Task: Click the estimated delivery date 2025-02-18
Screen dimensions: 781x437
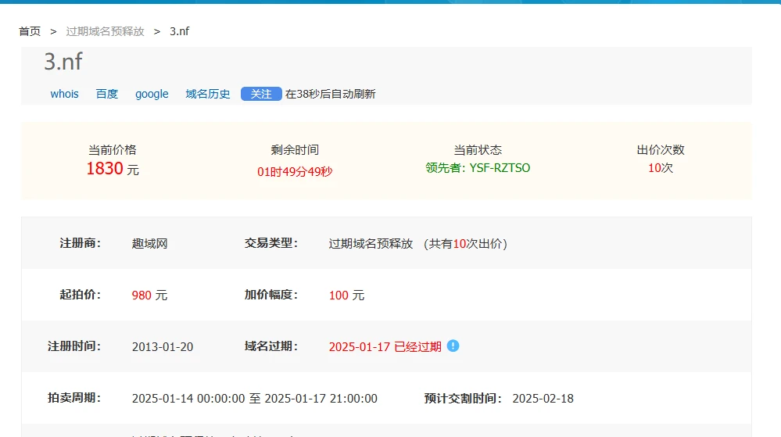Action: tap(543, 398)
